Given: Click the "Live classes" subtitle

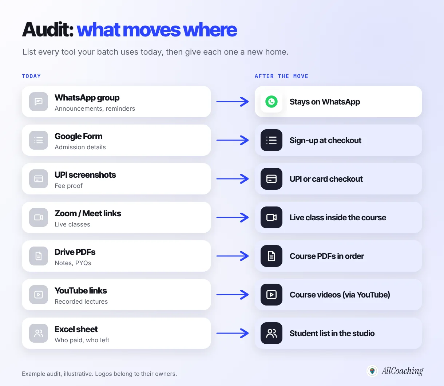Looking at the screenshot, I should pyautogui.click(x=72, y=224).
